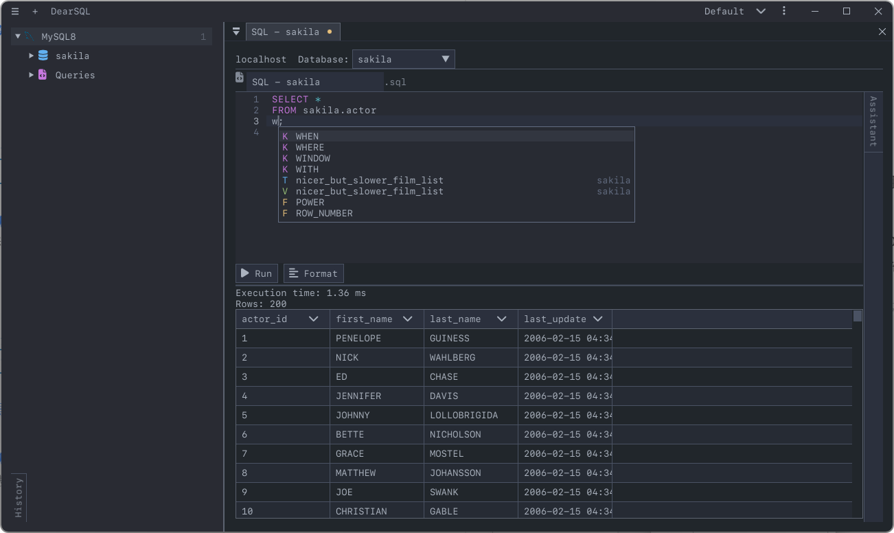Image resolution: width=894 pixels, height=533 pixels.
Task: Pick the WITH keyword suggestion
Action: point(456,170)
